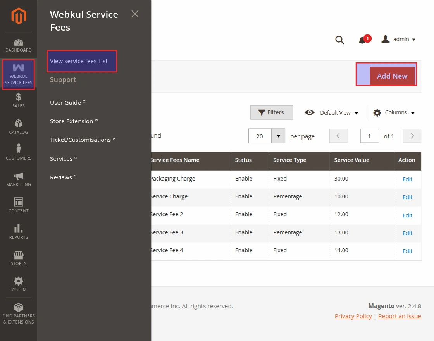This screenshot has height=341, width=434.
Task: Edit the Packaging Charge fee
Action: coord(407,179)
